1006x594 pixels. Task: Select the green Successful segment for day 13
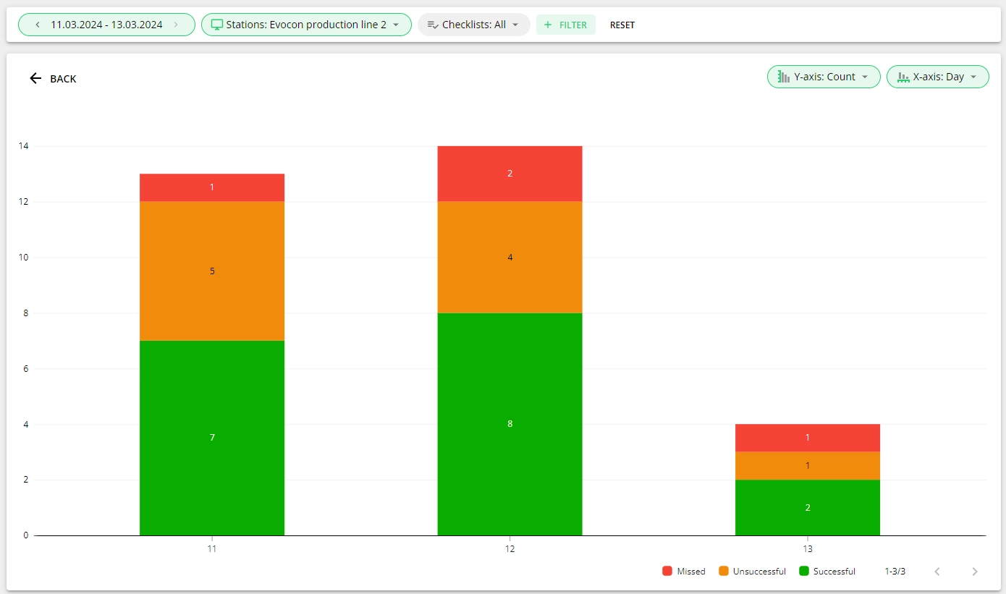[808, 508]
